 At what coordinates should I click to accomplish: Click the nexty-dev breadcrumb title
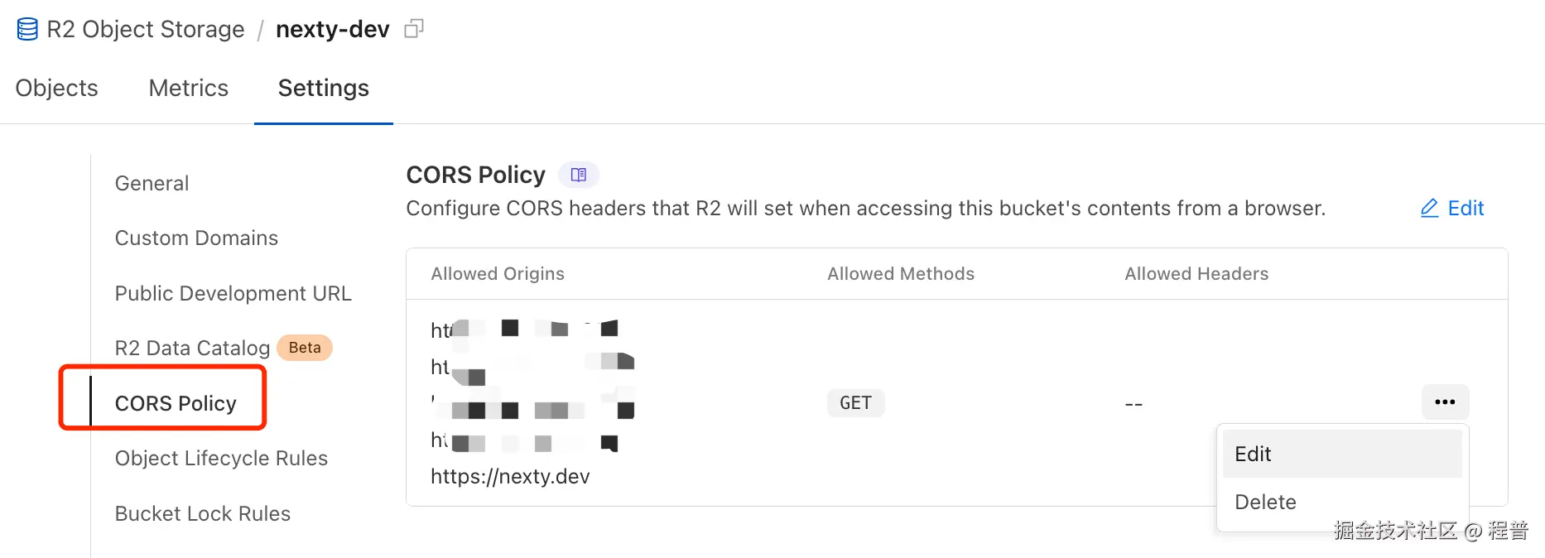point(332,27)
